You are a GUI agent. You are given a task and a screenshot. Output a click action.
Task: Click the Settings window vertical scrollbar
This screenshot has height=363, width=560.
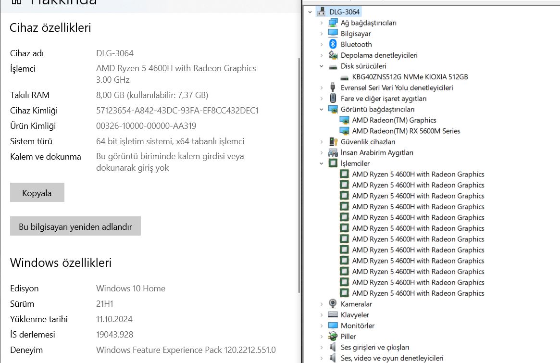299,175
